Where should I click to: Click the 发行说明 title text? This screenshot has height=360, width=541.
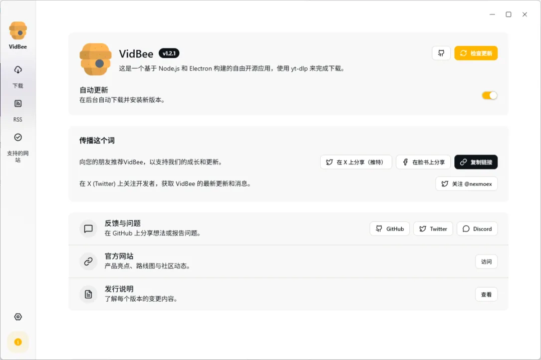click(119, 288)
